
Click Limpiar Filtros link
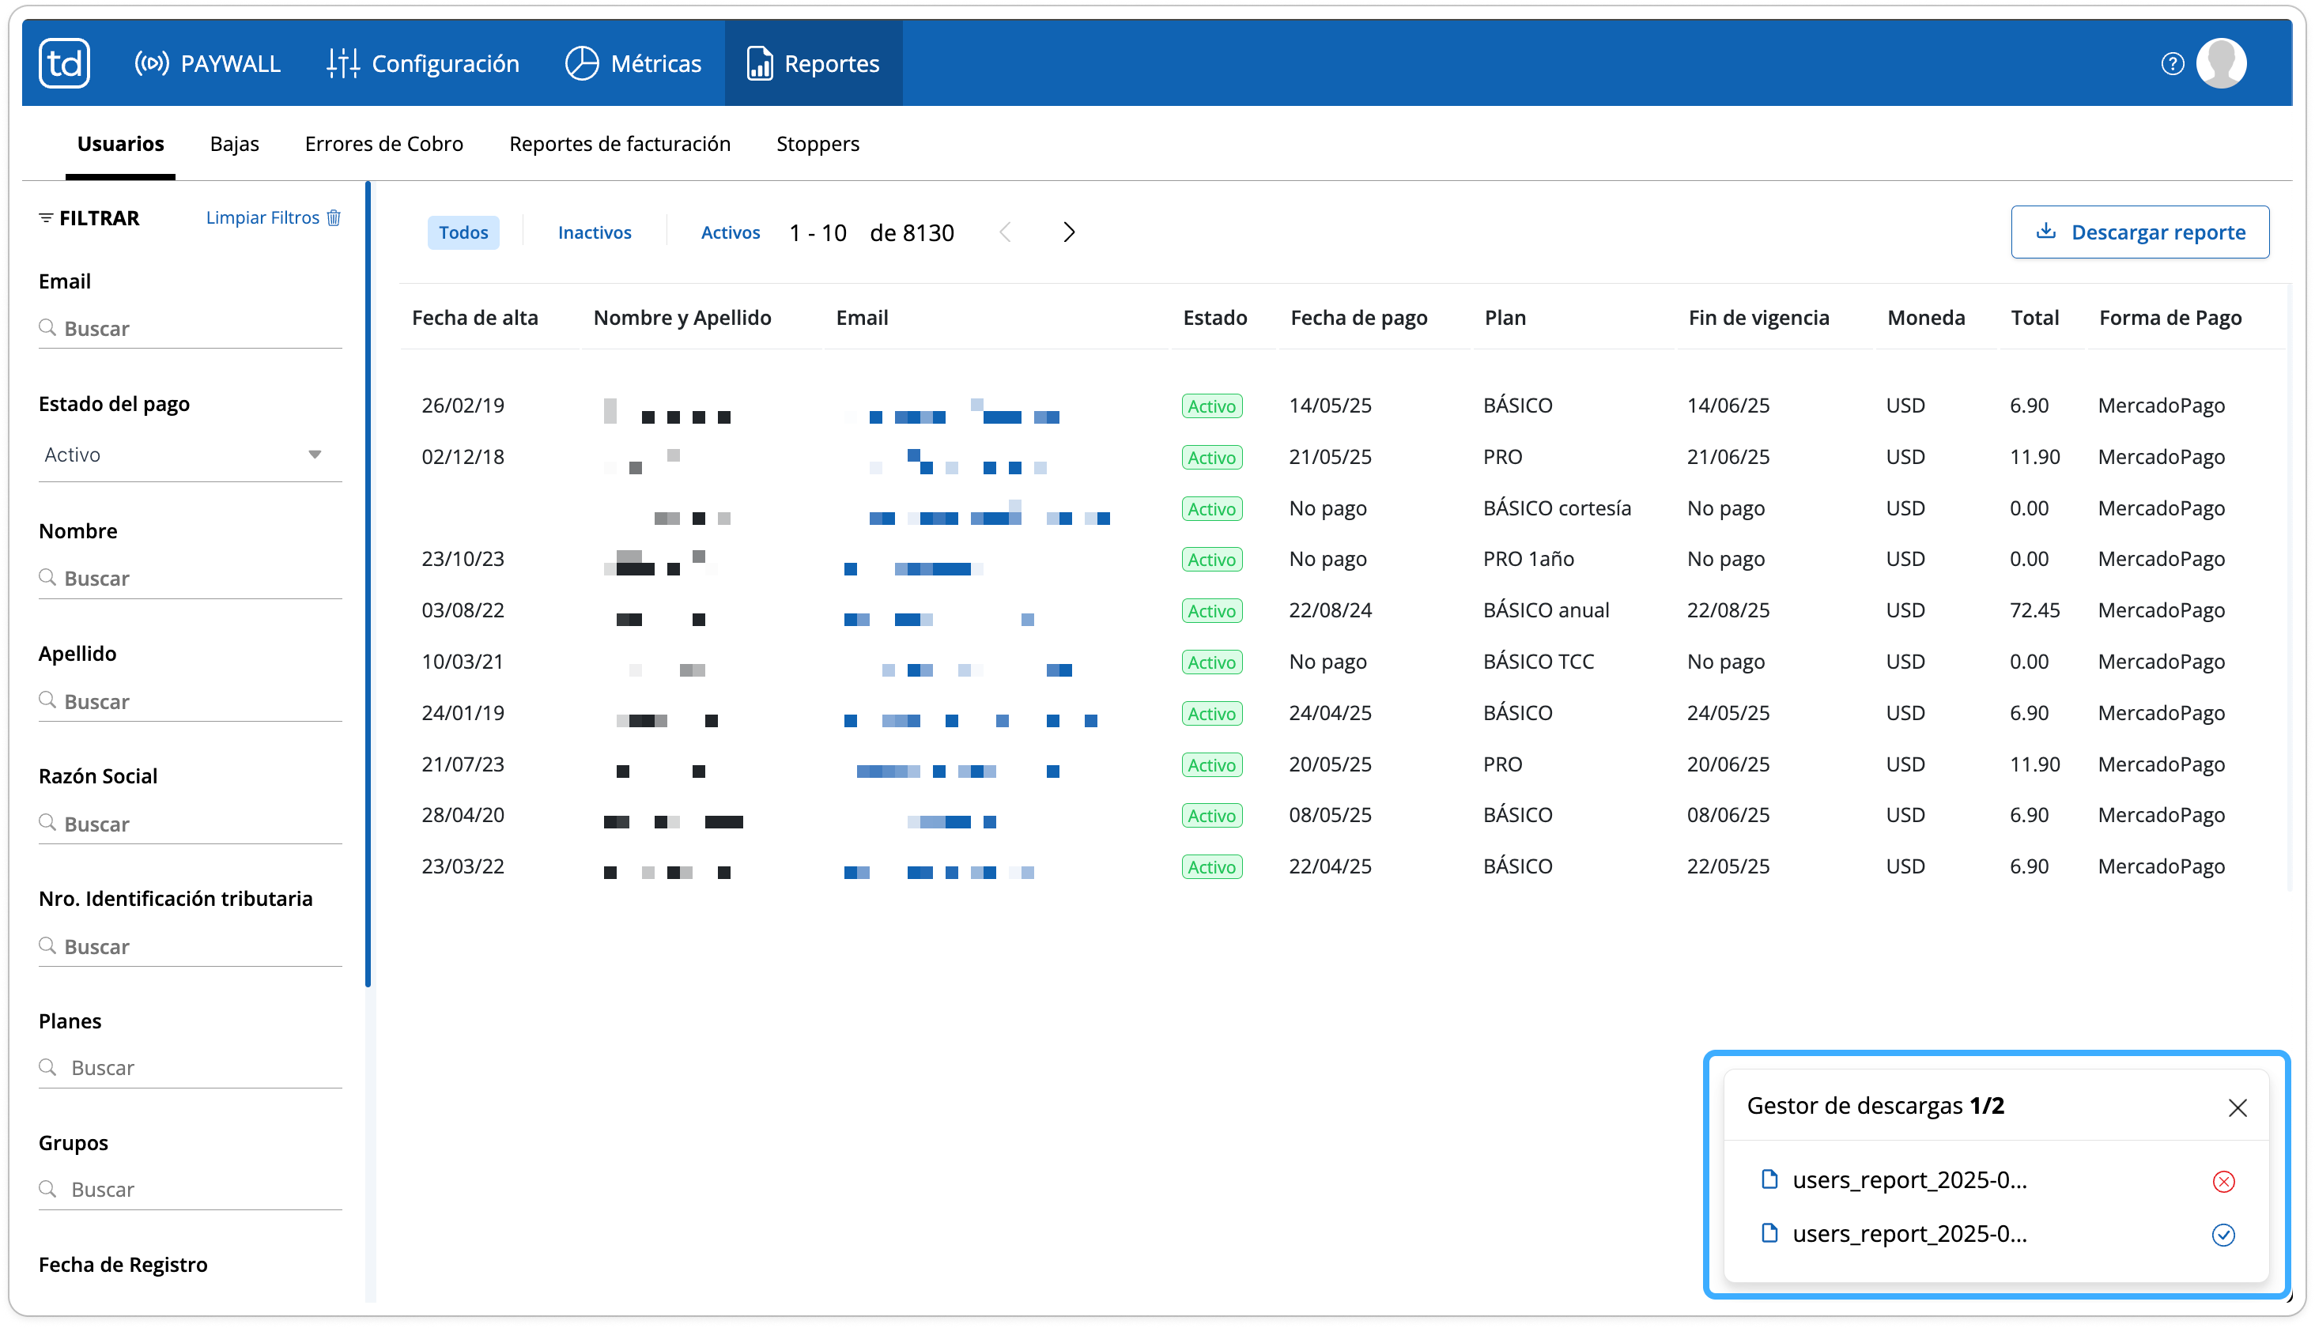(262, 217)
